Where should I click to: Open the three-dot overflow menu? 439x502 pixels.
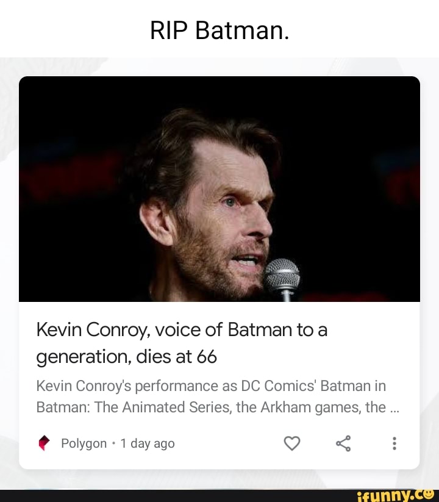point(394,443)
